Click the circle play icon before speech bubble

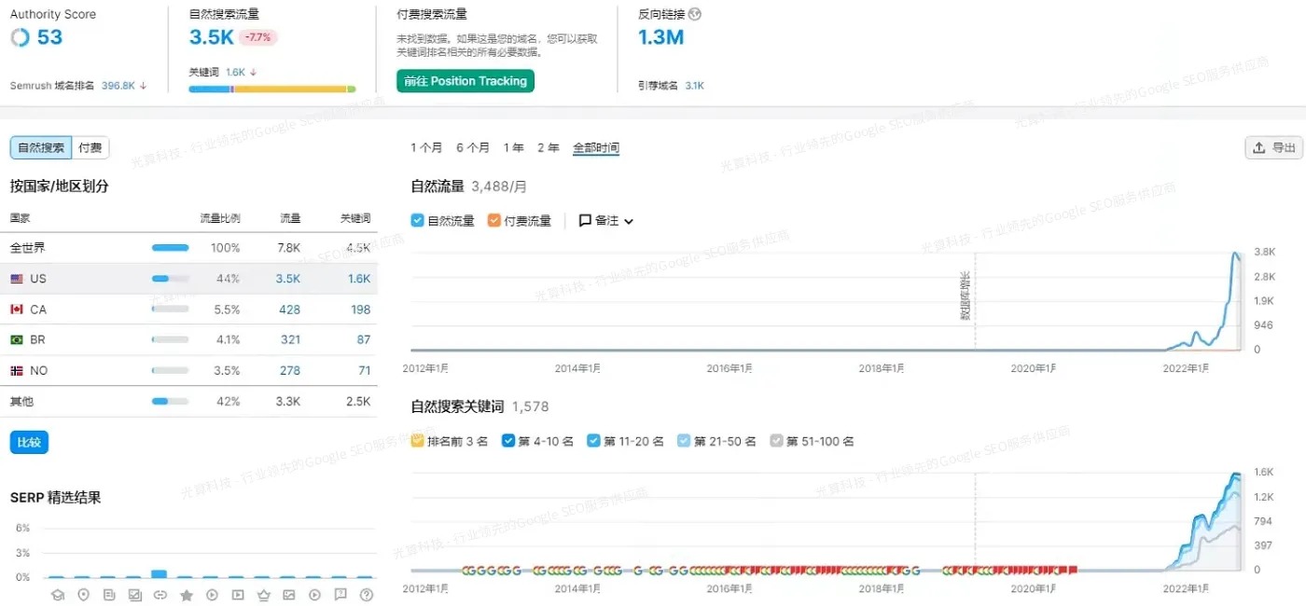314,595
